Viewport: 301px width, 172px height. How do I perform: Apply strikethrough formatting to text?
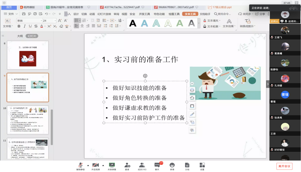36,26
